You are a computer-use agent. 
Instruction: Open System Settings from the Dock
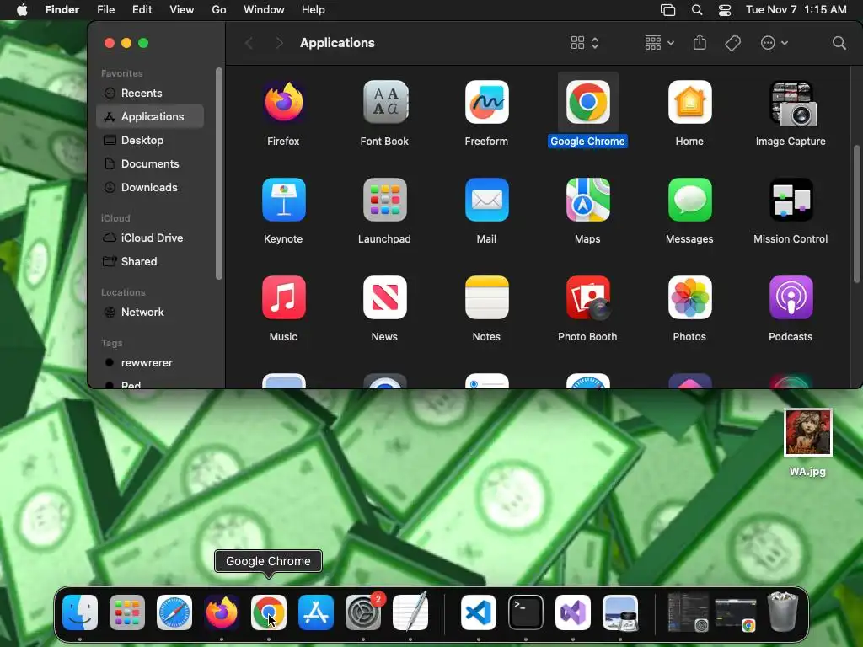point(363,612)
